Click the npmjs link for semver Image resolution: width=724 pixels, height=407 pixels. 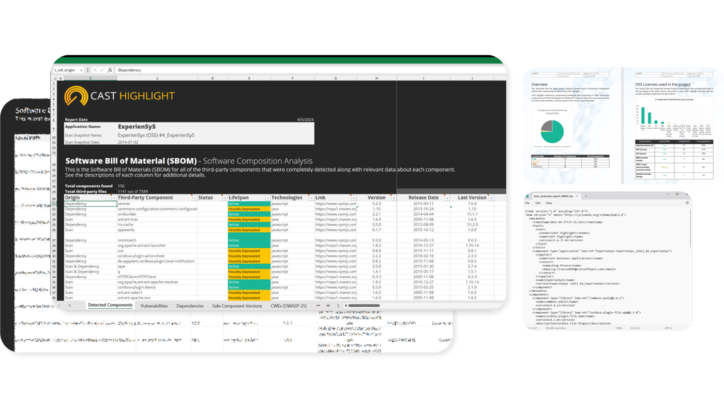(x=336, y=204)
